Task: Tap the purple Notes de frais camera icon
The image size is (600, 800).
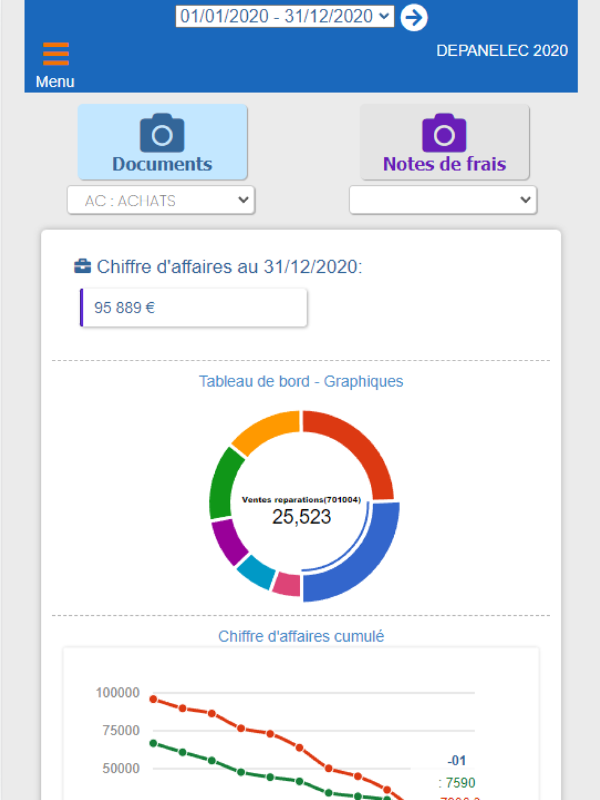Action: (x=444, y=133)
